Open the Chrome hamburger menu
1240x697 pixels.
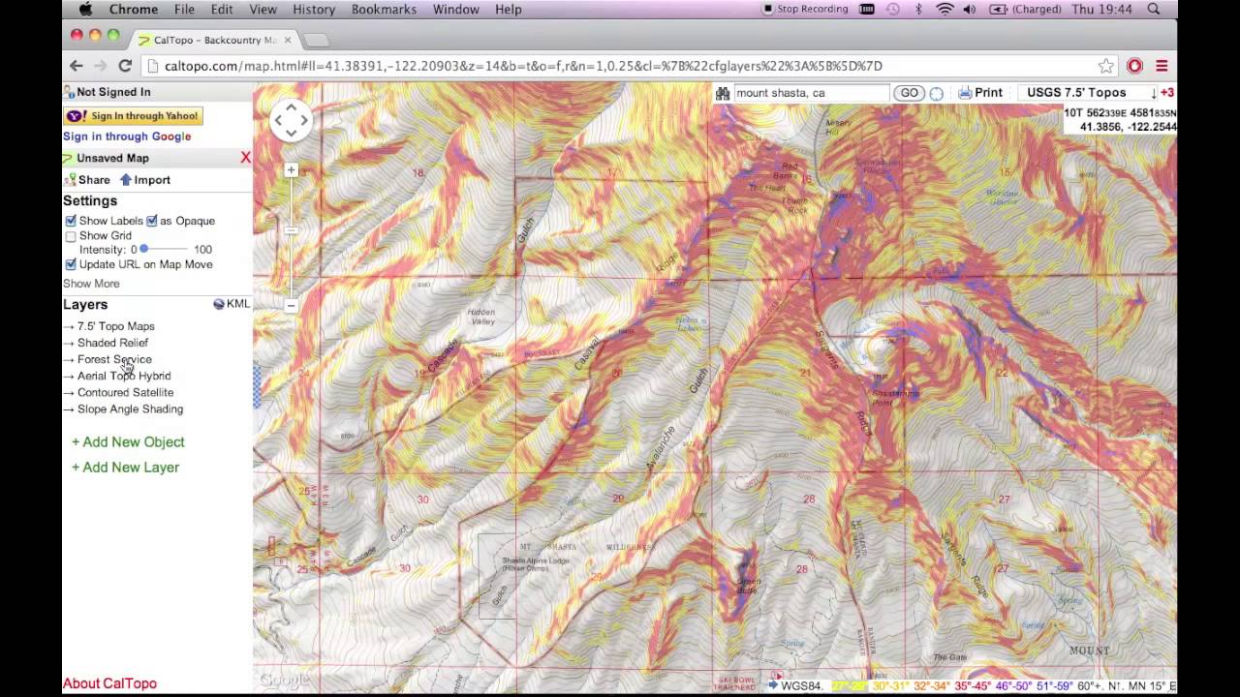(x=1162, y=66)
